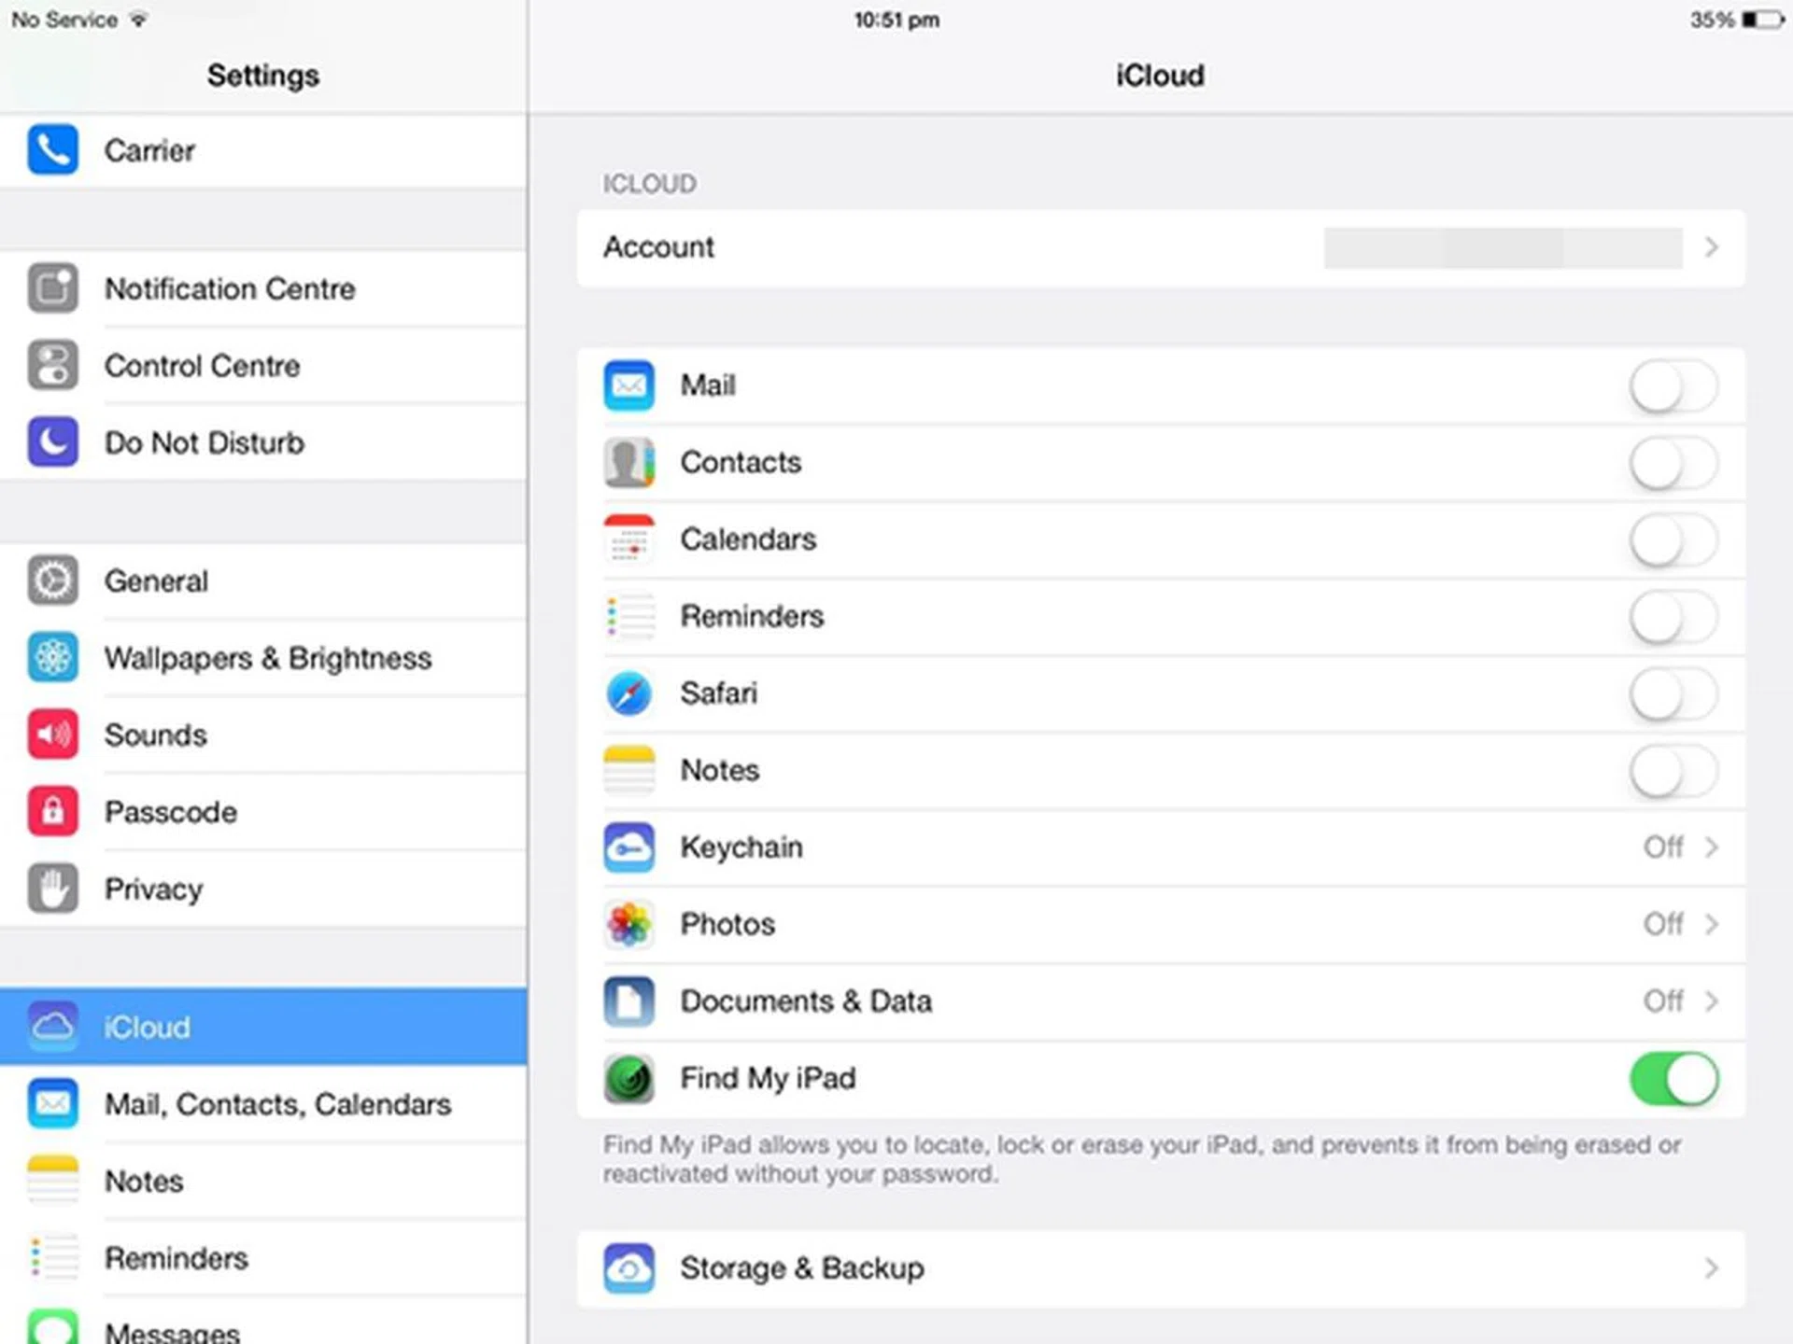Toggle Safari syncing switch

click(1673, 693)
